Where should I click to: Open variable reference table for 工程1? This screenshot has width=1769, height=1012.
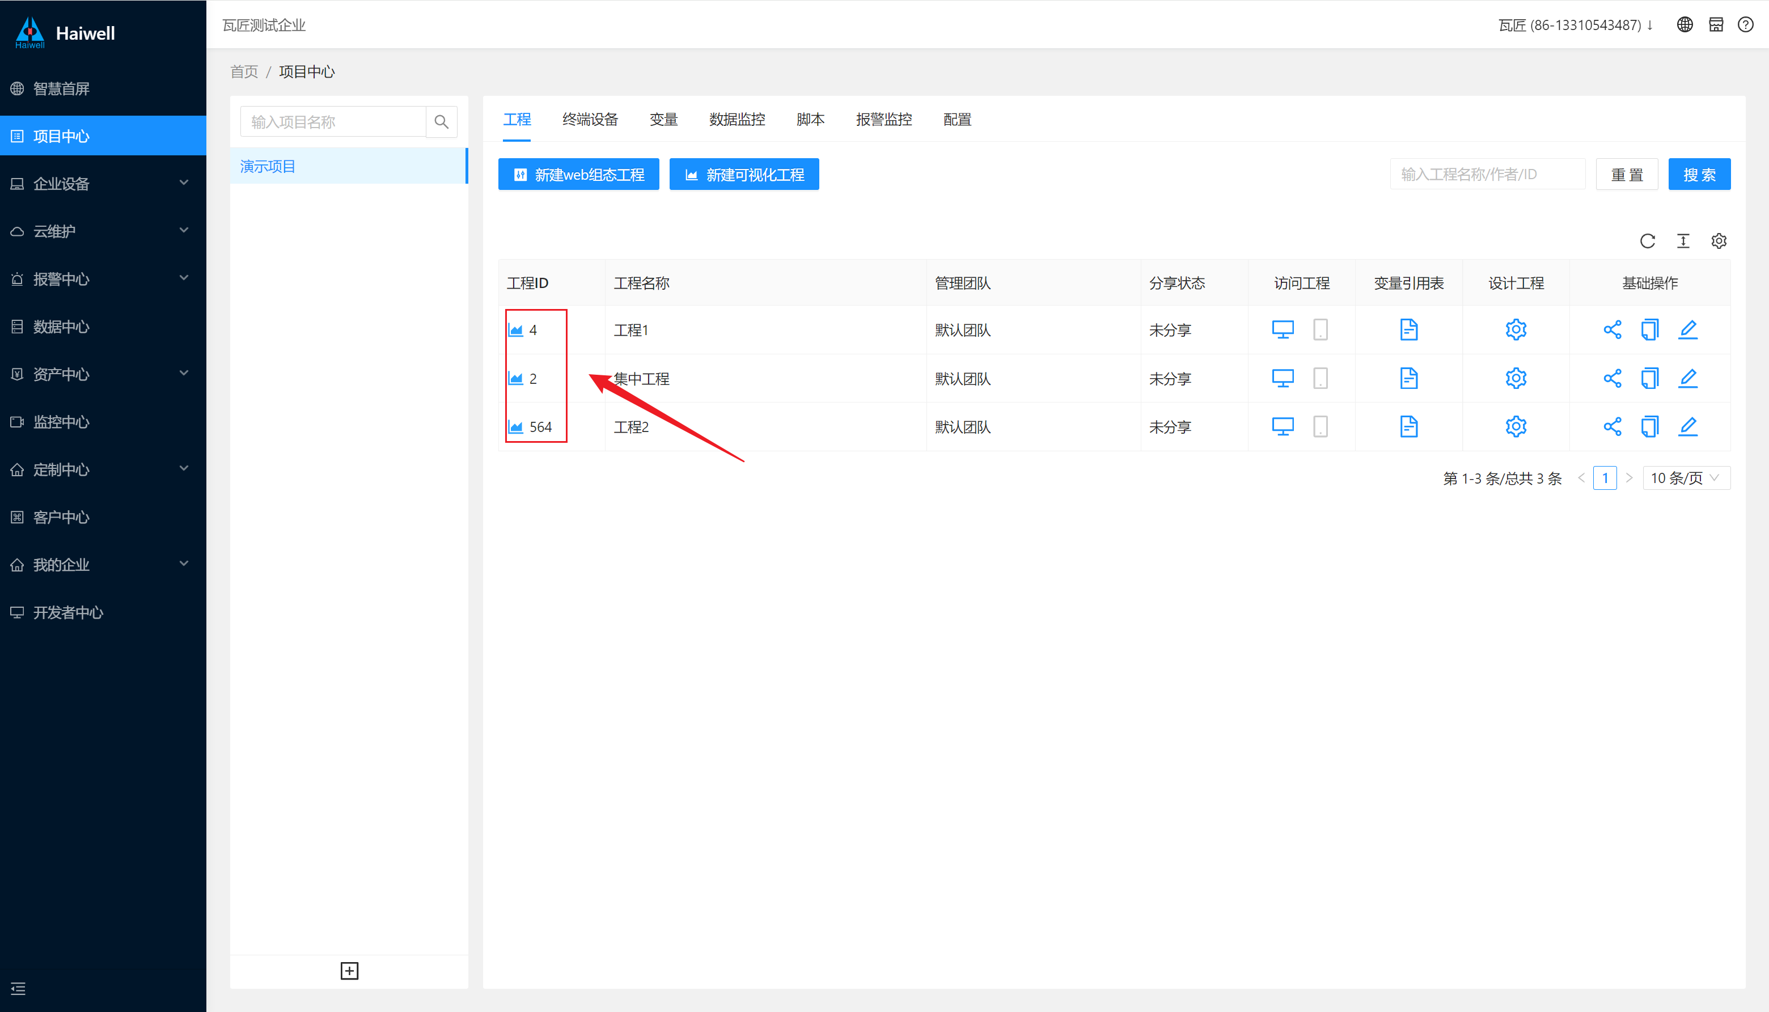coord(1409,329)
